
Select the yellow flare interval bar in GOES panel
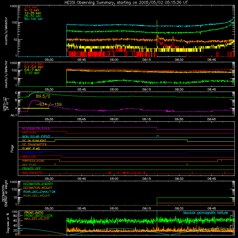[36, 108]
